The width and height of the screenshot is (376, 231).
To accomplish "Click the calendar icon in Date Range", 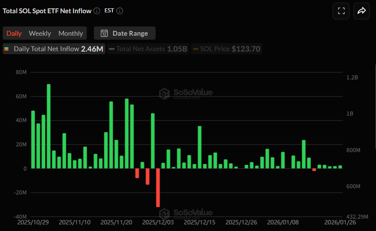I will click(x=104, y=33).
